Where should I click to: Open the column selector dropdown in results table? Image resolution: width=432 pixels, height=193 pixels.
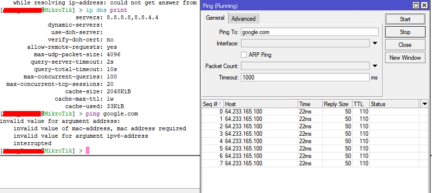click(425, 104)
